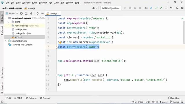Image resolution: width=185 pixels, height=104 pixels.
Task: Collapse the socket-react-express root folder
Action: pos(6,18)
